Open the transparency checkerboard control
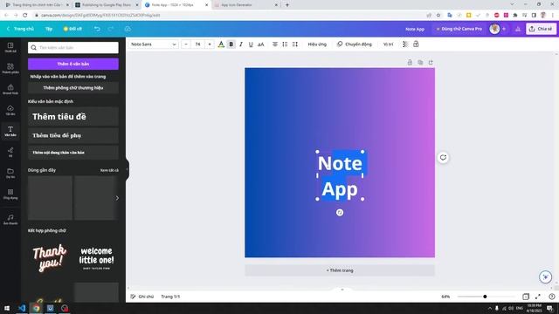Image resolution: width=559 pixels, height=314 pixels. point(405,44)
